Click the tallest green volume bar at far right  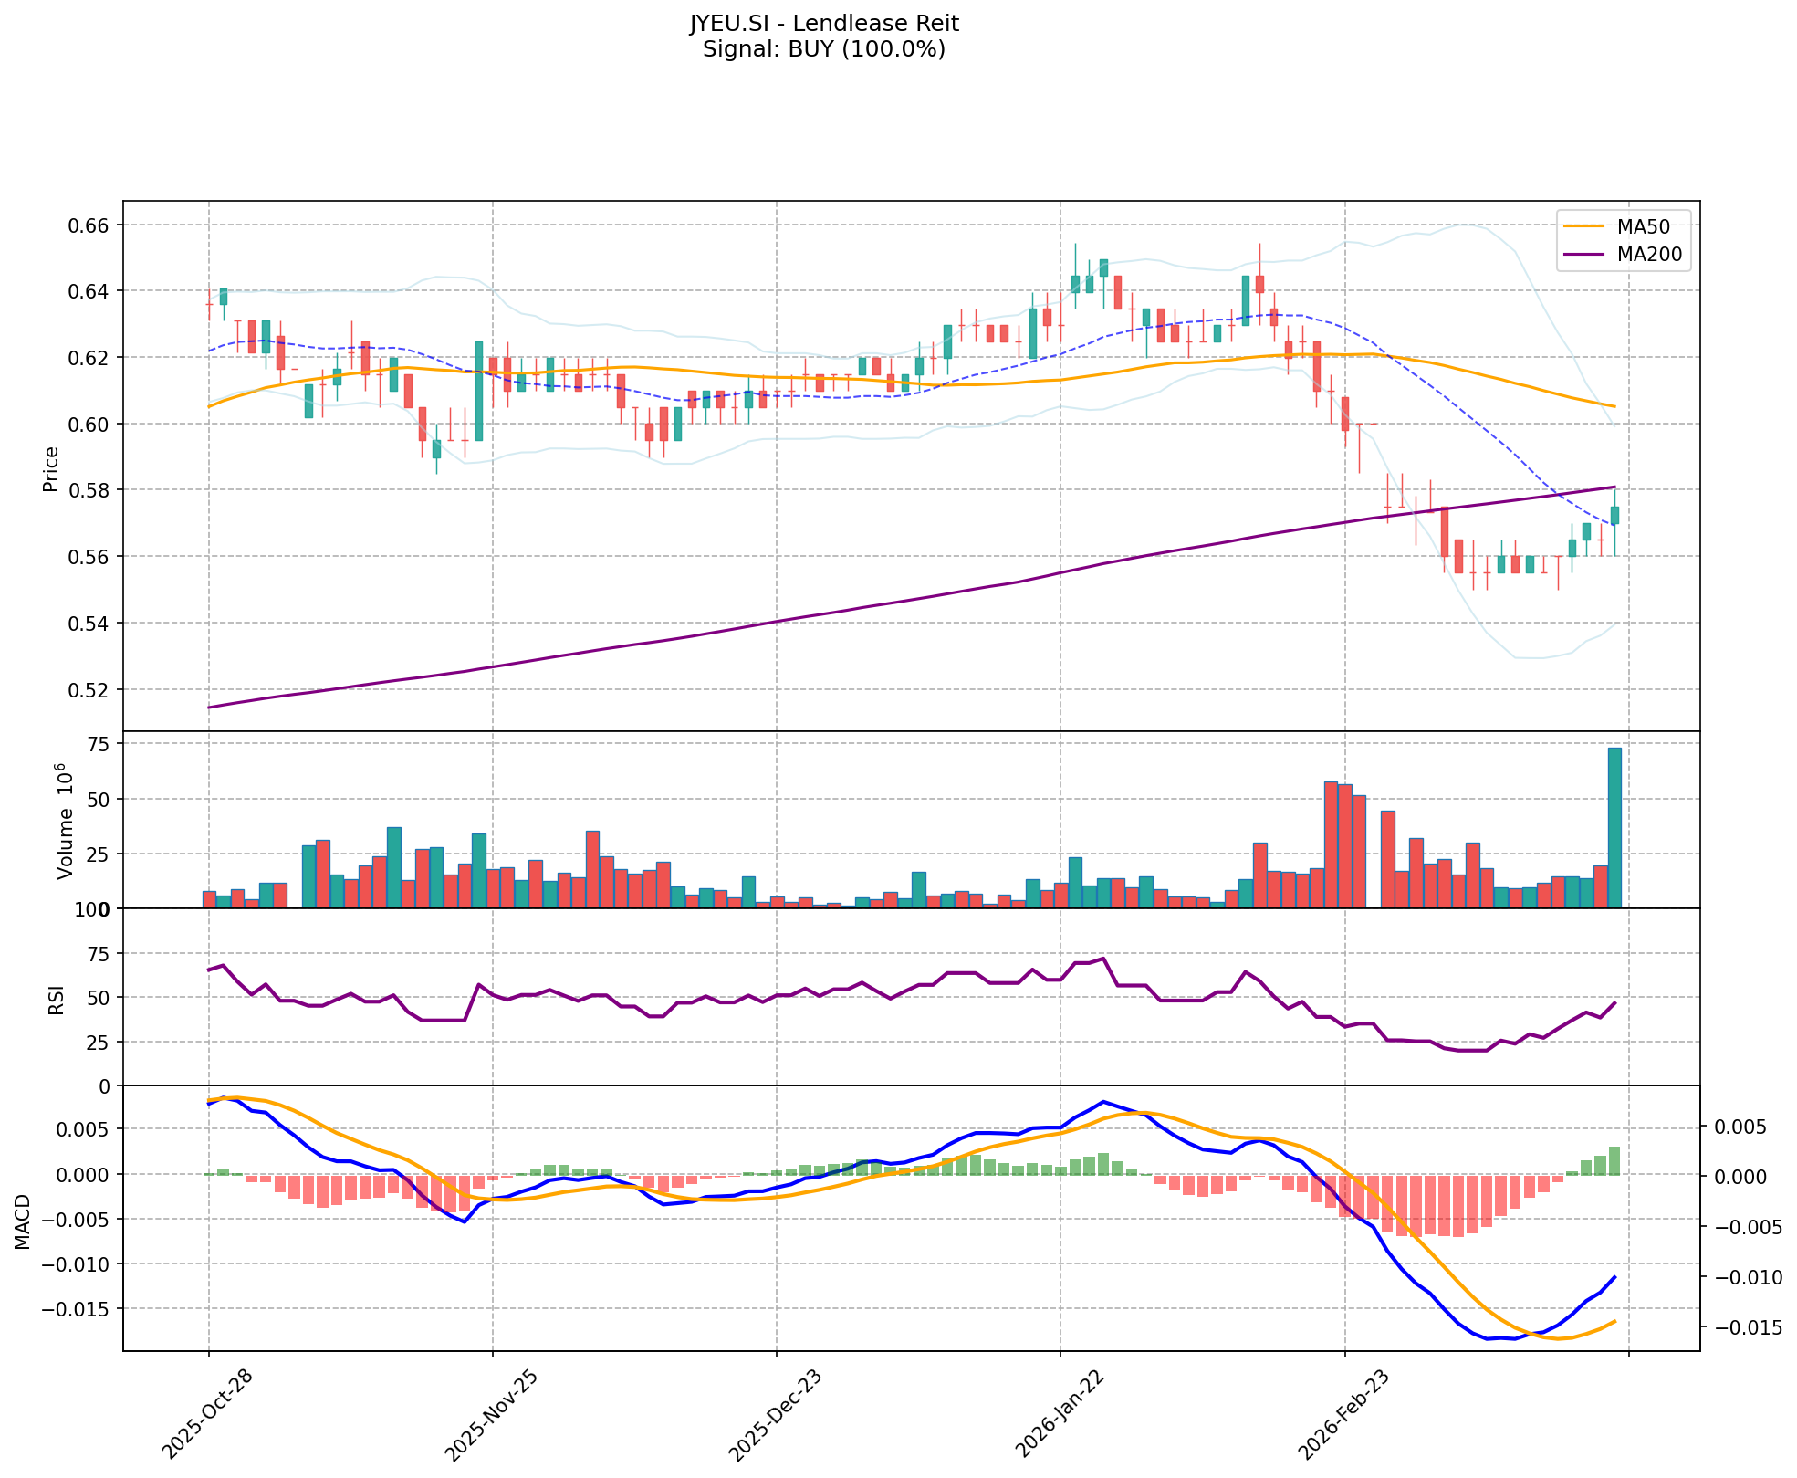point(1614,828)
